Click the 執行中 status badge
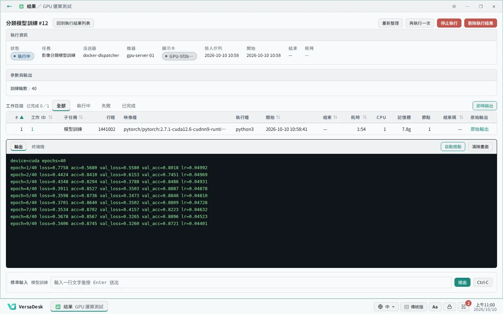This screenshot has width=503, height=314. coord(22,56)
